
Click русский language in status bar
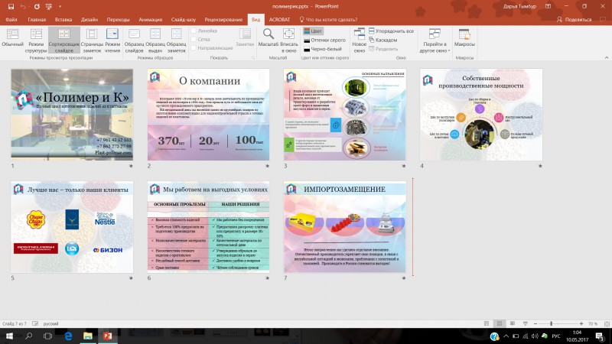[x=50, y=323]
